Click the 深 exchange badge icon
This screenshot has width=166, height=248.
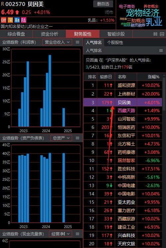(x=10, y=20)
